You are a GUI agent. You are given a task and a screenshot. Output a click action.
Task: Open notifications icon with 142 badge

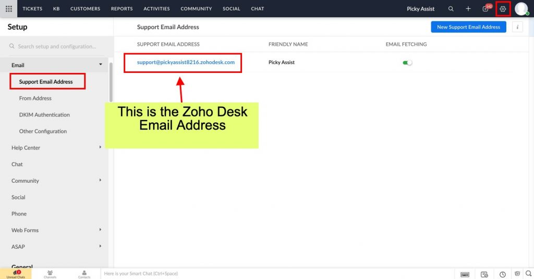486,8
